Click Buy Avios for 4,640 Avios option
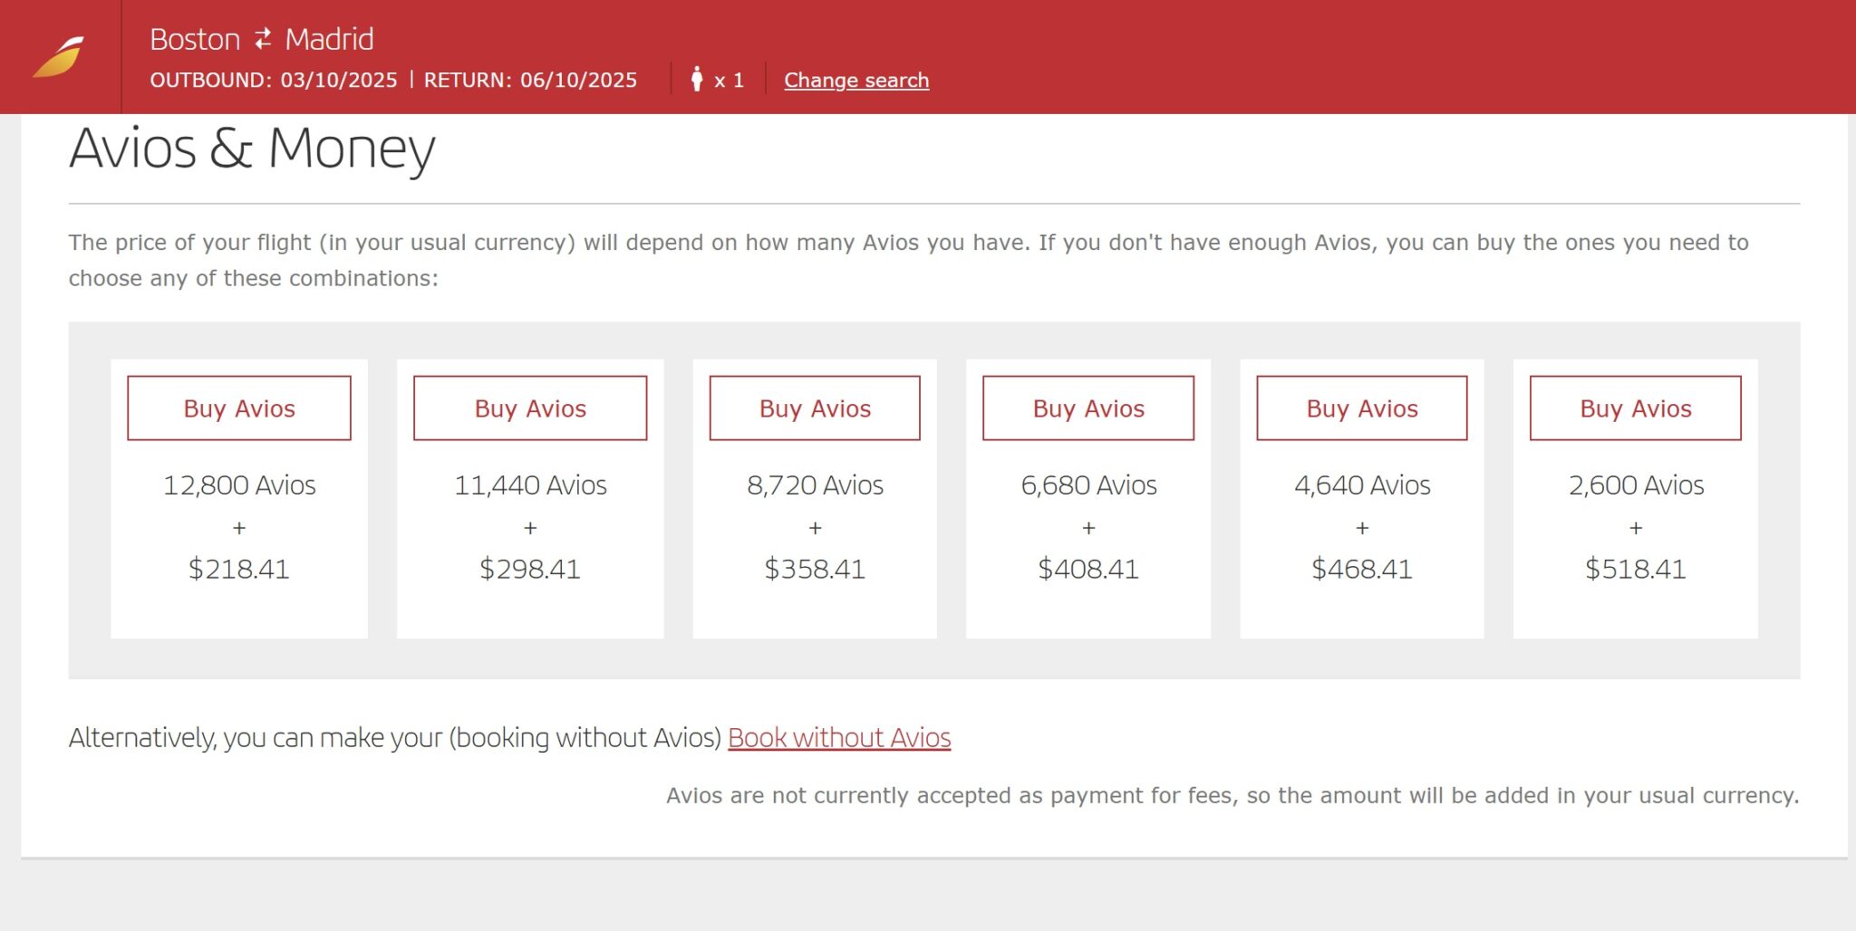 [1362, 408]
